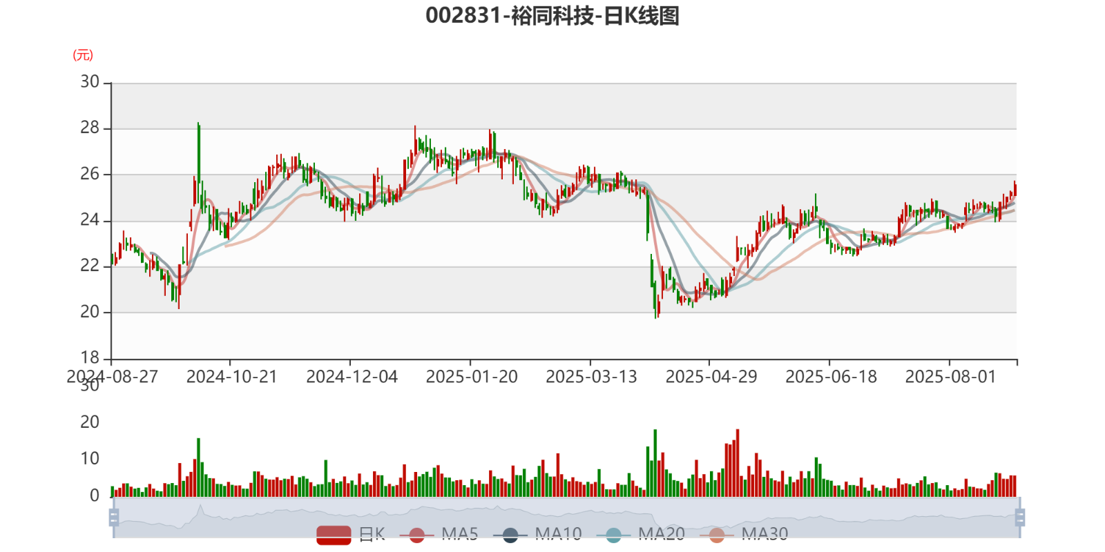
Task: Click the chart title 002831-裕同科技-日K线图
Action: coord(552,16)
